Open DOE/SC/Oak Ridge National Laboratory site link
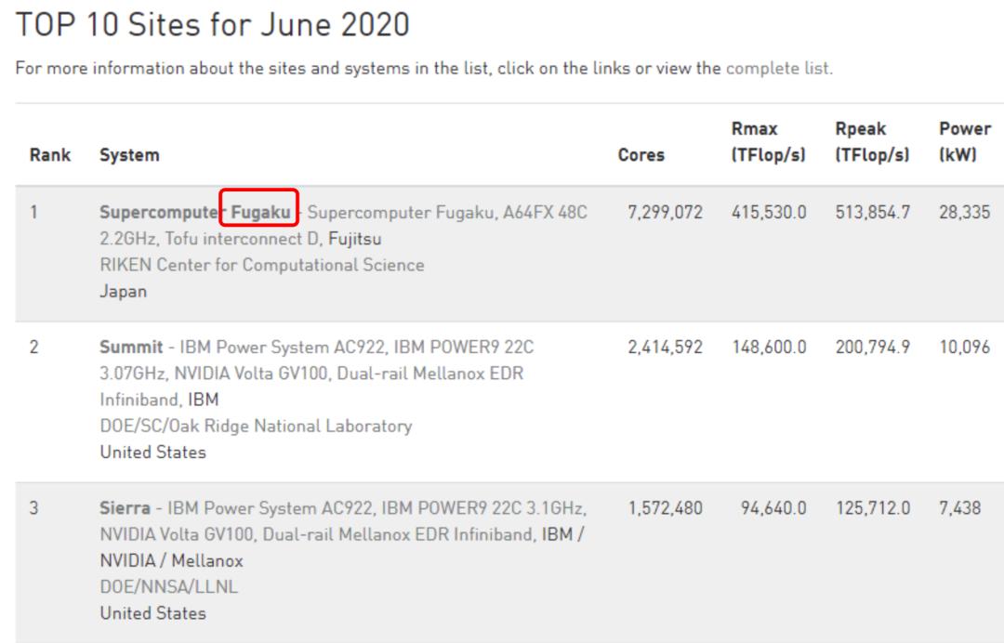Viewport: 1004px width, 643px height. (255, 426)
